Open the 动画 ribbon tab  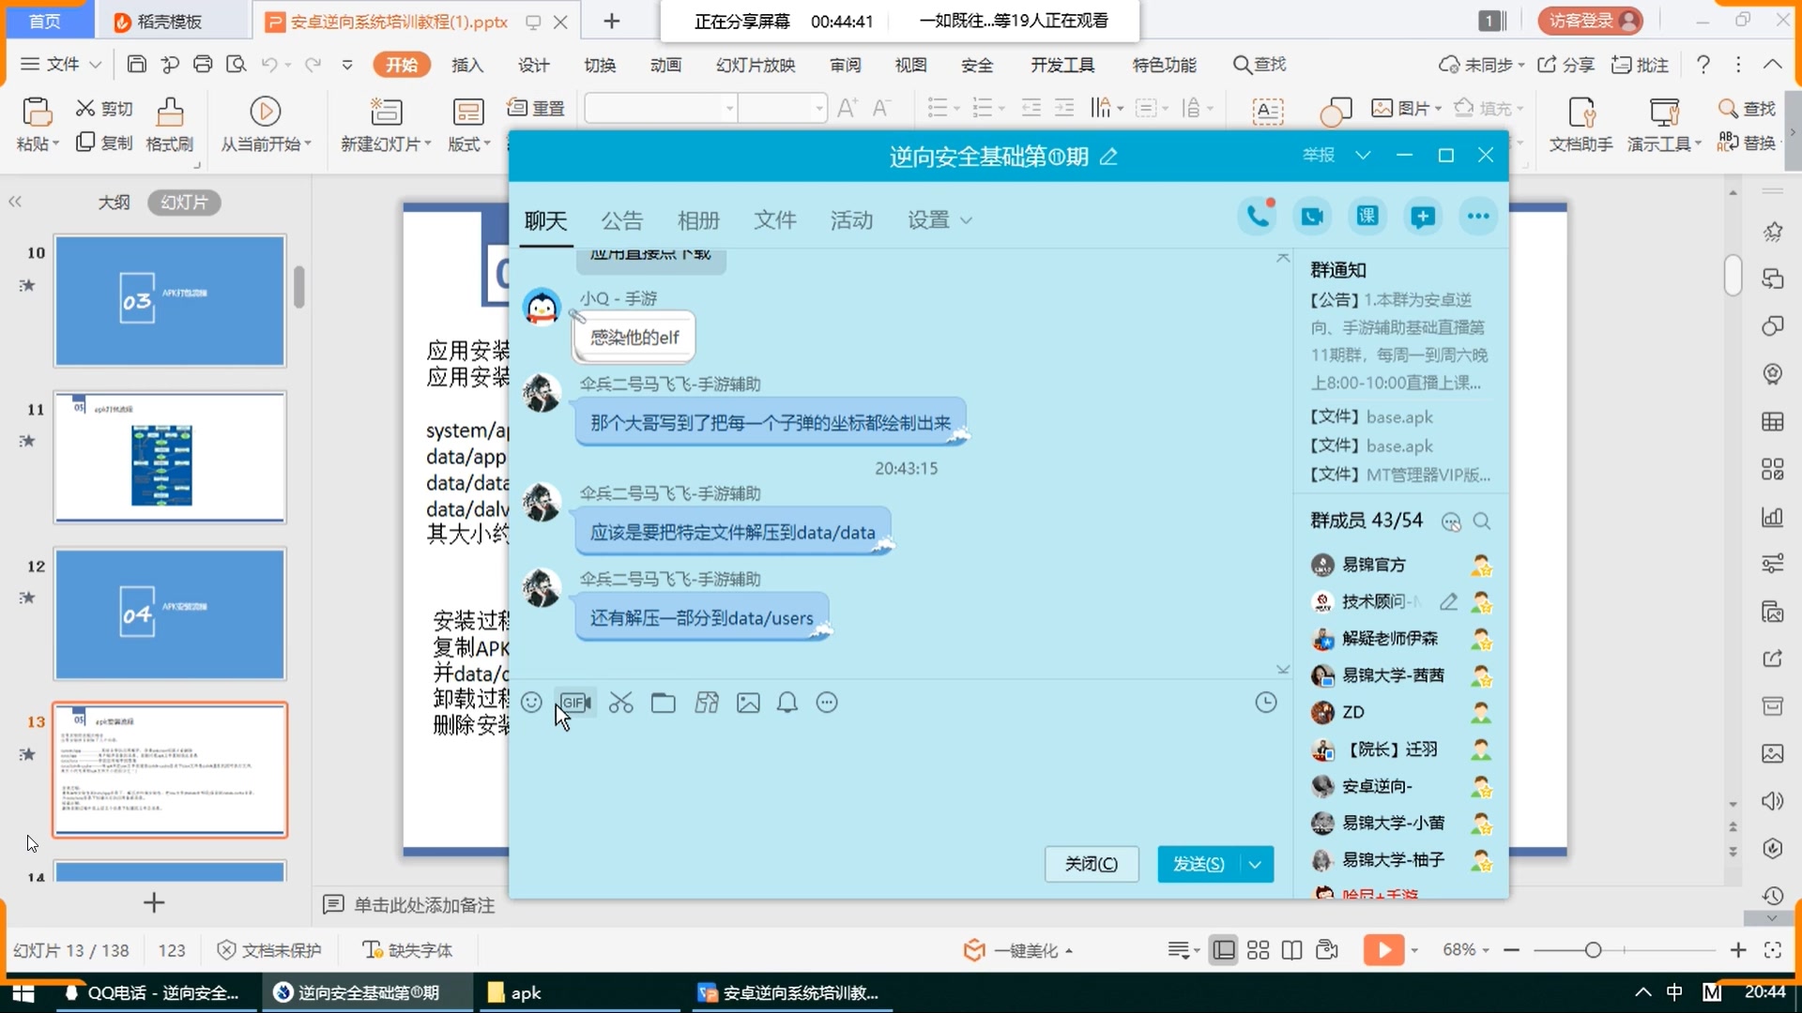[665, 65]
